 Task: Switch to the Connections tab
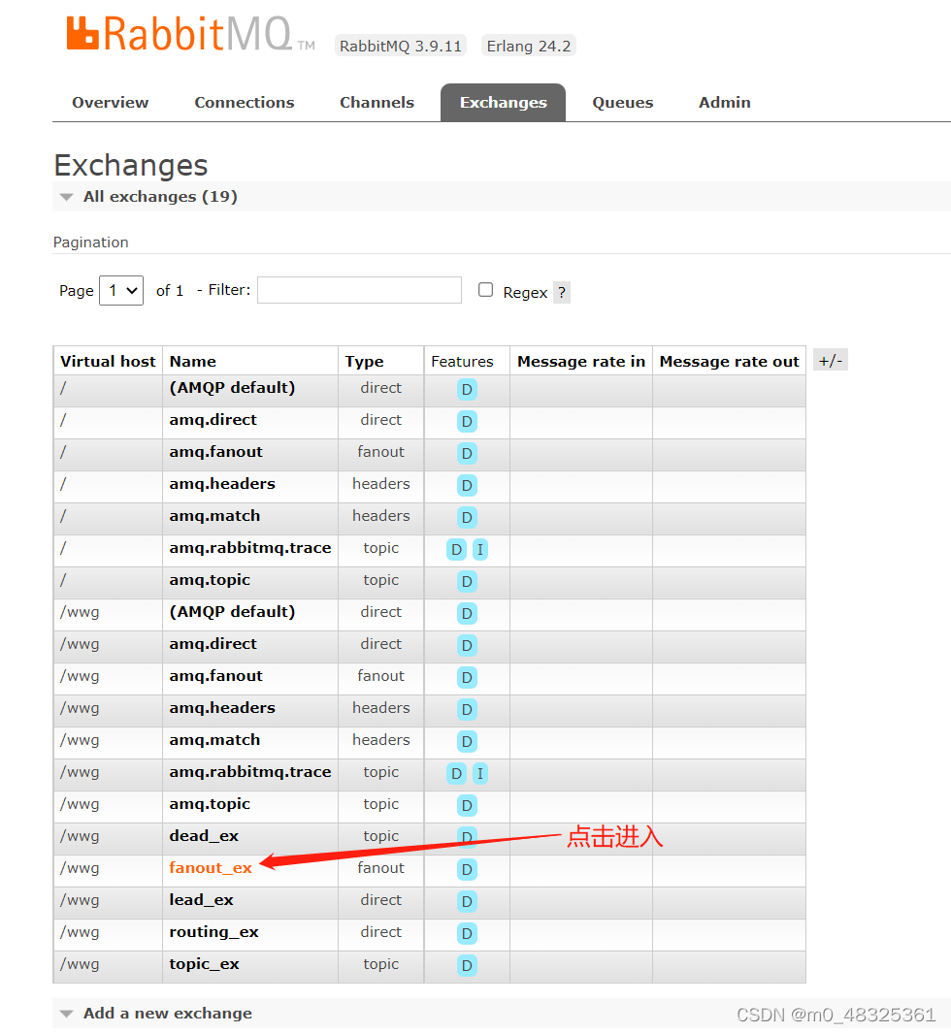244,102
